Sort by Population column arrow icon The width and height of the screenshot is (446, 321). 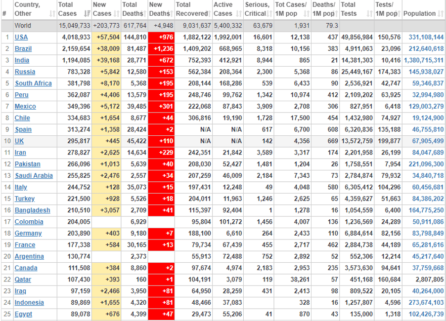(441, 14)
